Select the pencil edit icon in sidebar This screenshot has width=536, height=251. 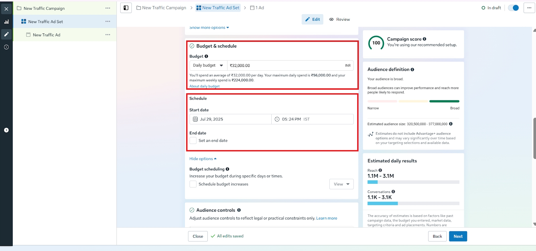[x=6, y=34]
